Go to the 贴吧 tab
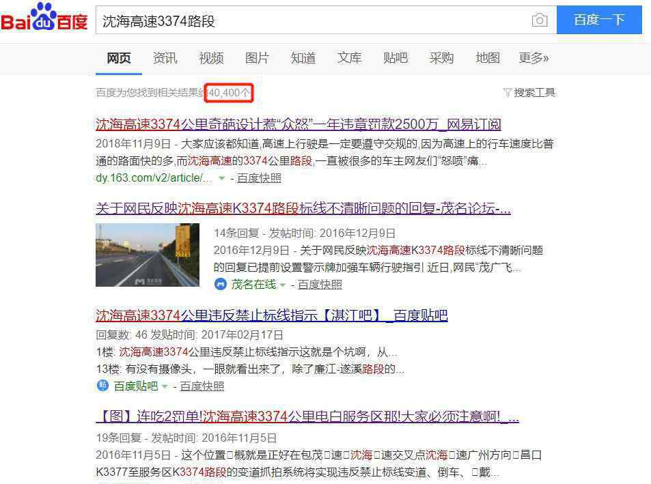This screenshot has width=651, height=484. (396, 58)
